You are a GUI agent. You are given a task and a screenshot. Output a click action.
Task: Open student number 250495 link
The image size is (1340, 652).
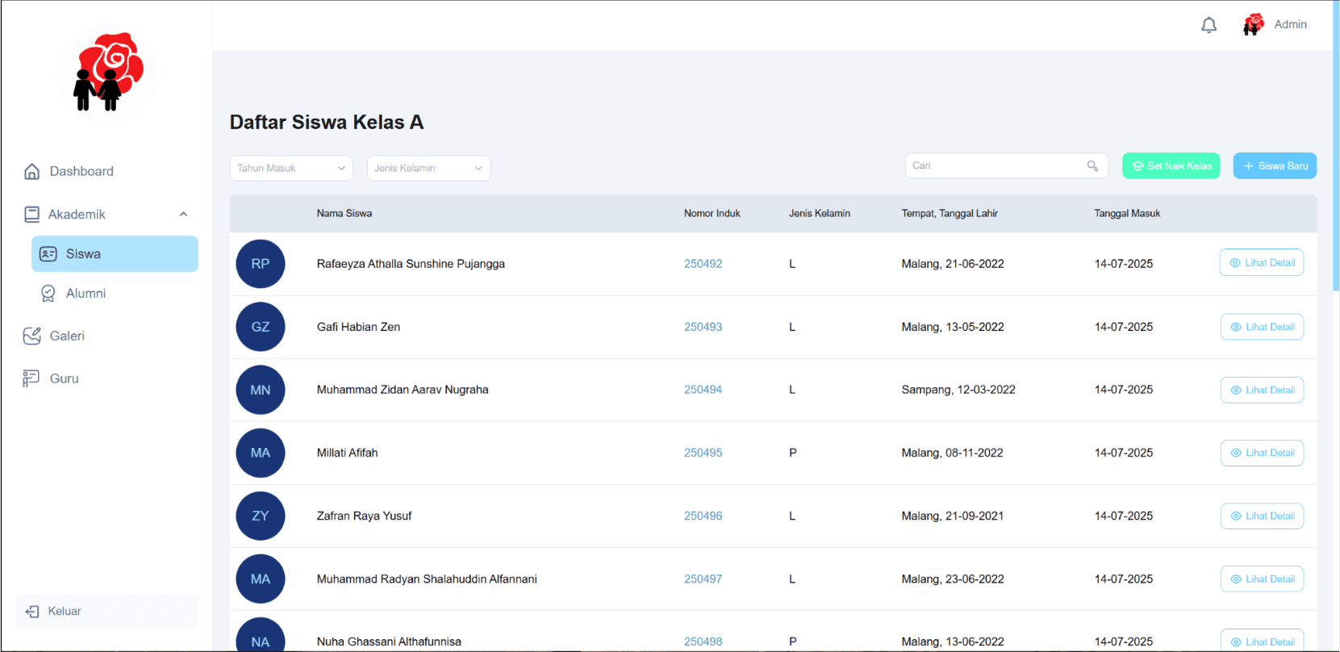coord(703,453)
